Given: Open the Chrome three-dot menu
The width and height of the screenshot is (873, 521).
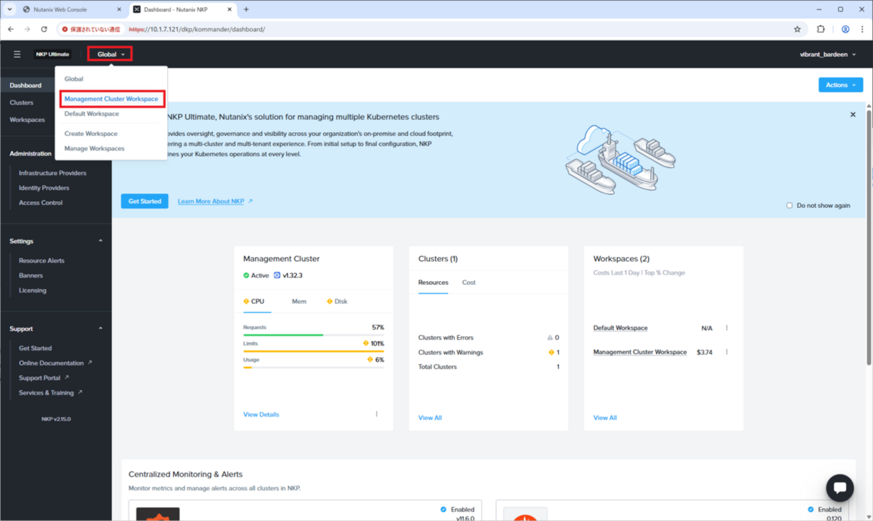Looking at the screenshot, I should coord(862,30).
